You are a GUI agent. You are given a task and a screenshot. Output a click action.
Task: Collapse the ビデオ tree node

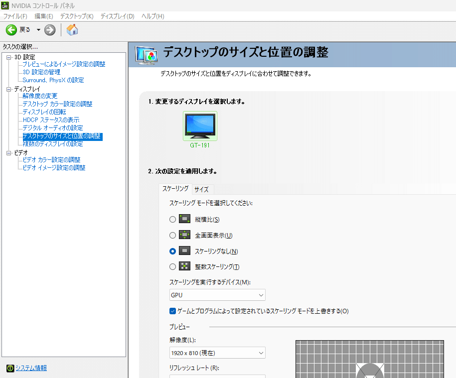9,153
